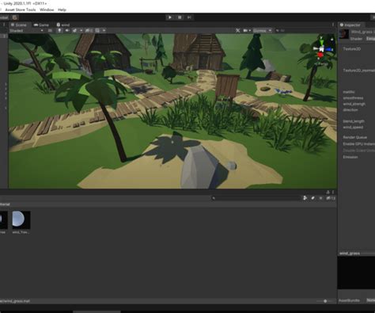
Task: Open the AssetBundle None dropdown
Action: click(370, 300)
